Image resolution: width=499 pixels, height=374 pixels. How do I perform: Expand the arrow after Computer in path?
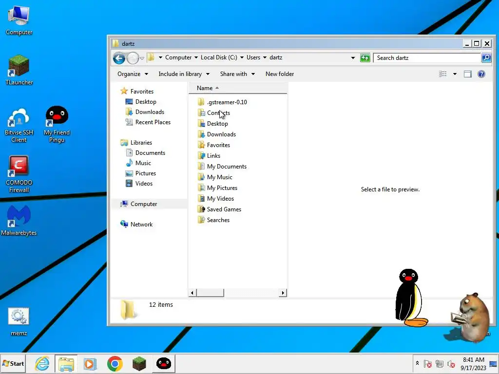coord(196,57)
